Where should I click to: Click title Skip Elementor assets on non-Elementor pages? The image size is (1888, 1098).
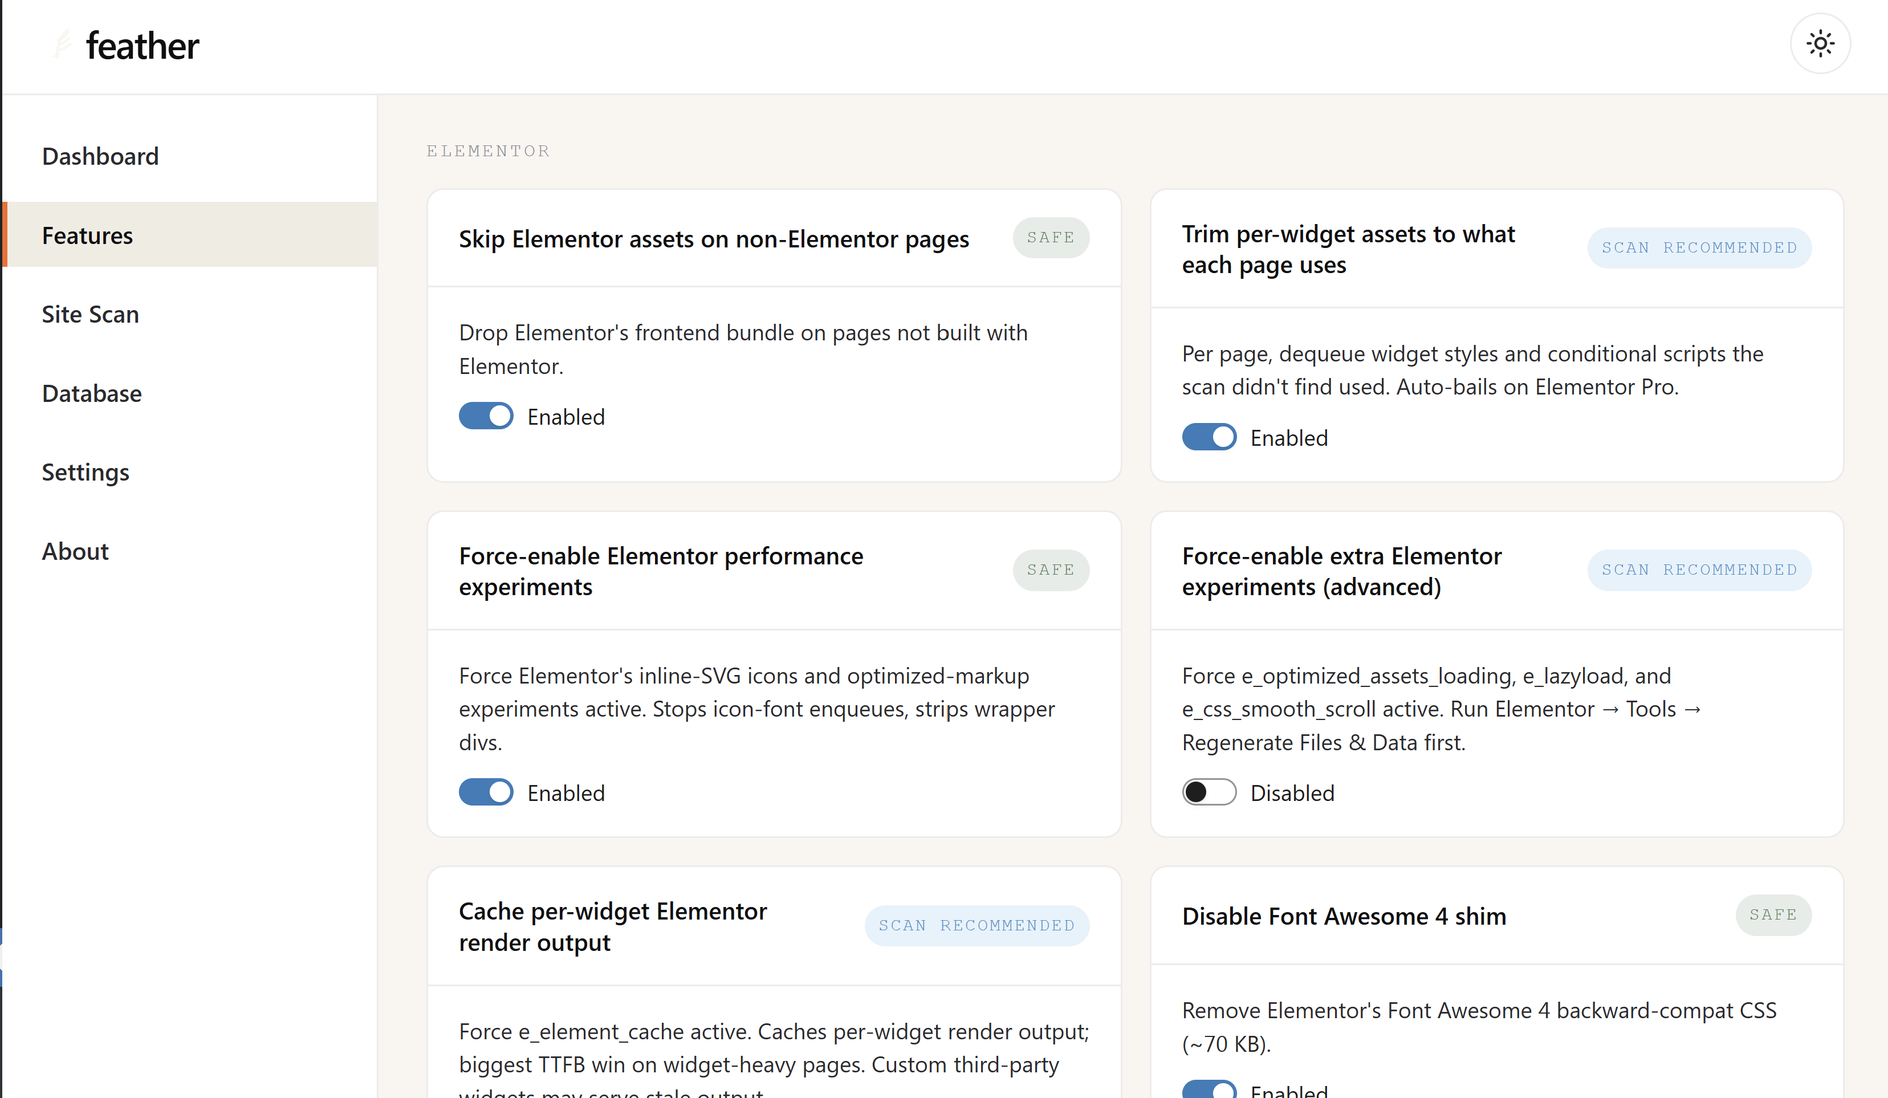(x=714, y=239)
